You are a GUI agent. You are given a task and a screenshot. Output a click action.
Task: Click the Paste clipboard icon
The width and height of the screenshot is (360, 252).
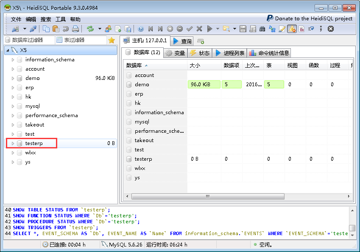coord(56,29)
